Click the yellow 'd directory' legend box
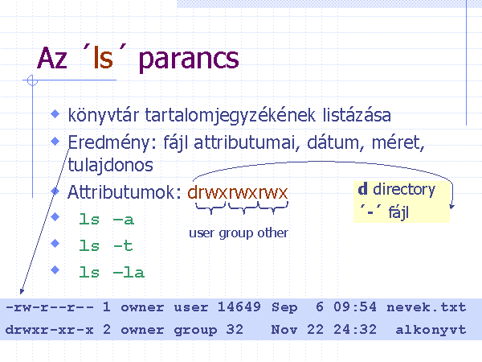 [x=402, y=201]
